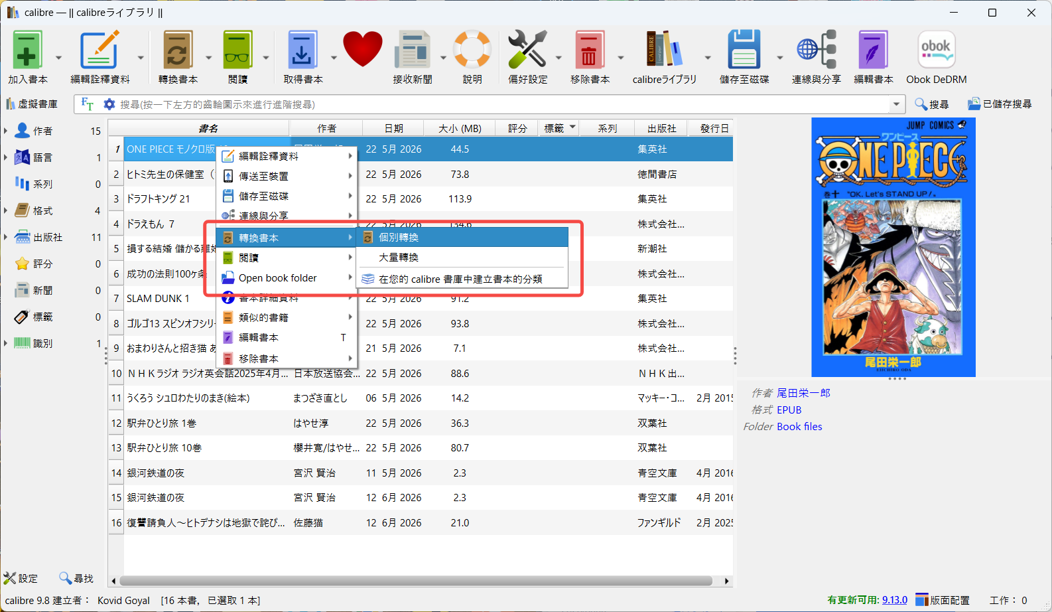Click the 儲存至磁碟 floppy disk icon
This screenshot has height=612, width=1052.
point(744,50)
